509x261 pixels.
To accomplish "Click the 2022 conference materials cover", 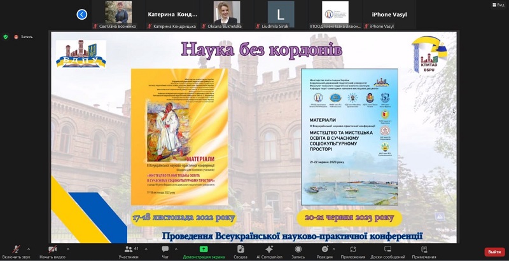I will tap(179, 137).
